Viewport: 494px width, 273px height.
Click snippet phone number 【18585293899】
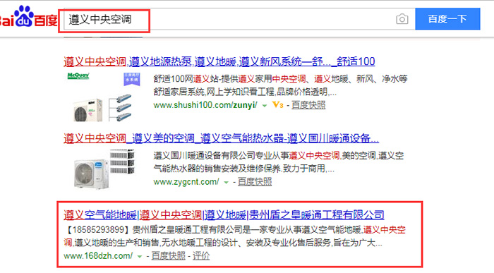pos(97,230)
